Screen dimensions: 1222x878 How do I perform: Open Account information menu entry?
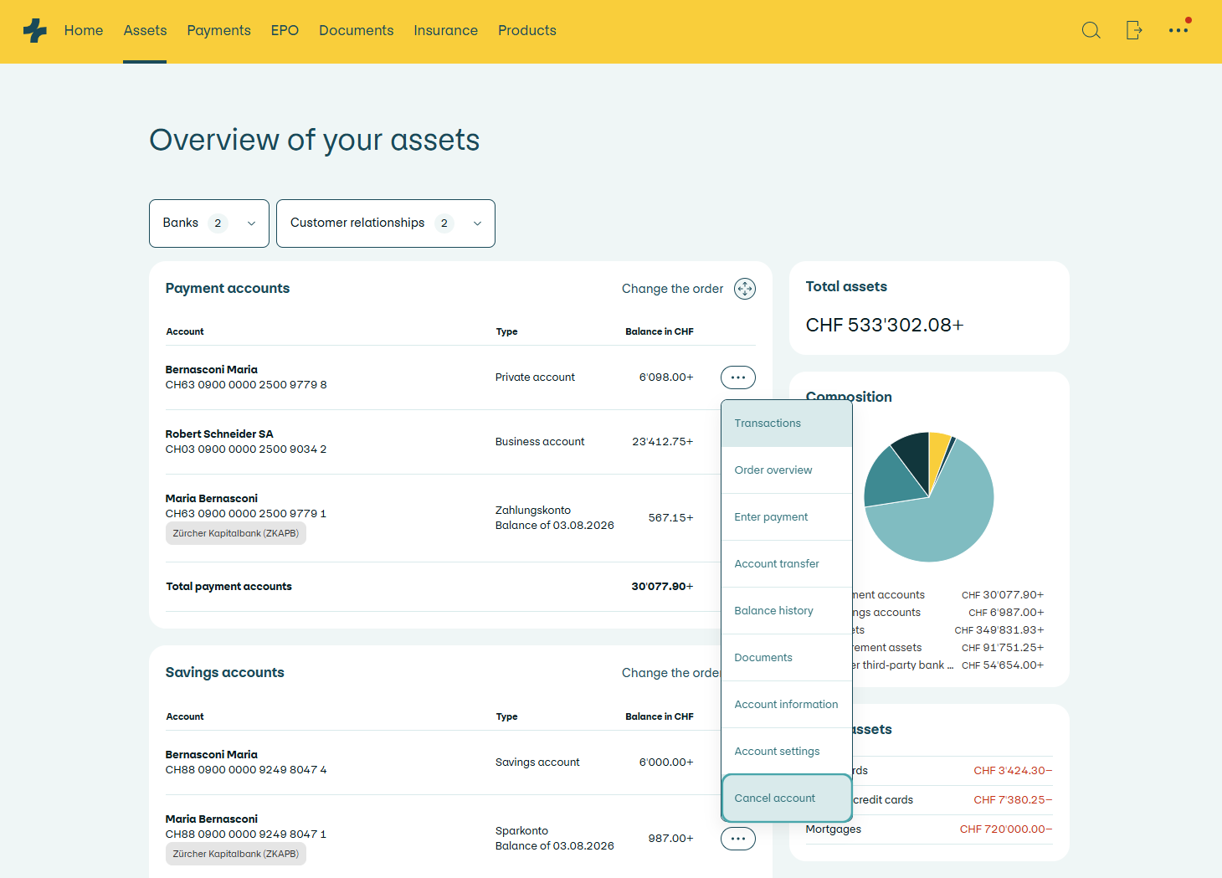(787, 705)
